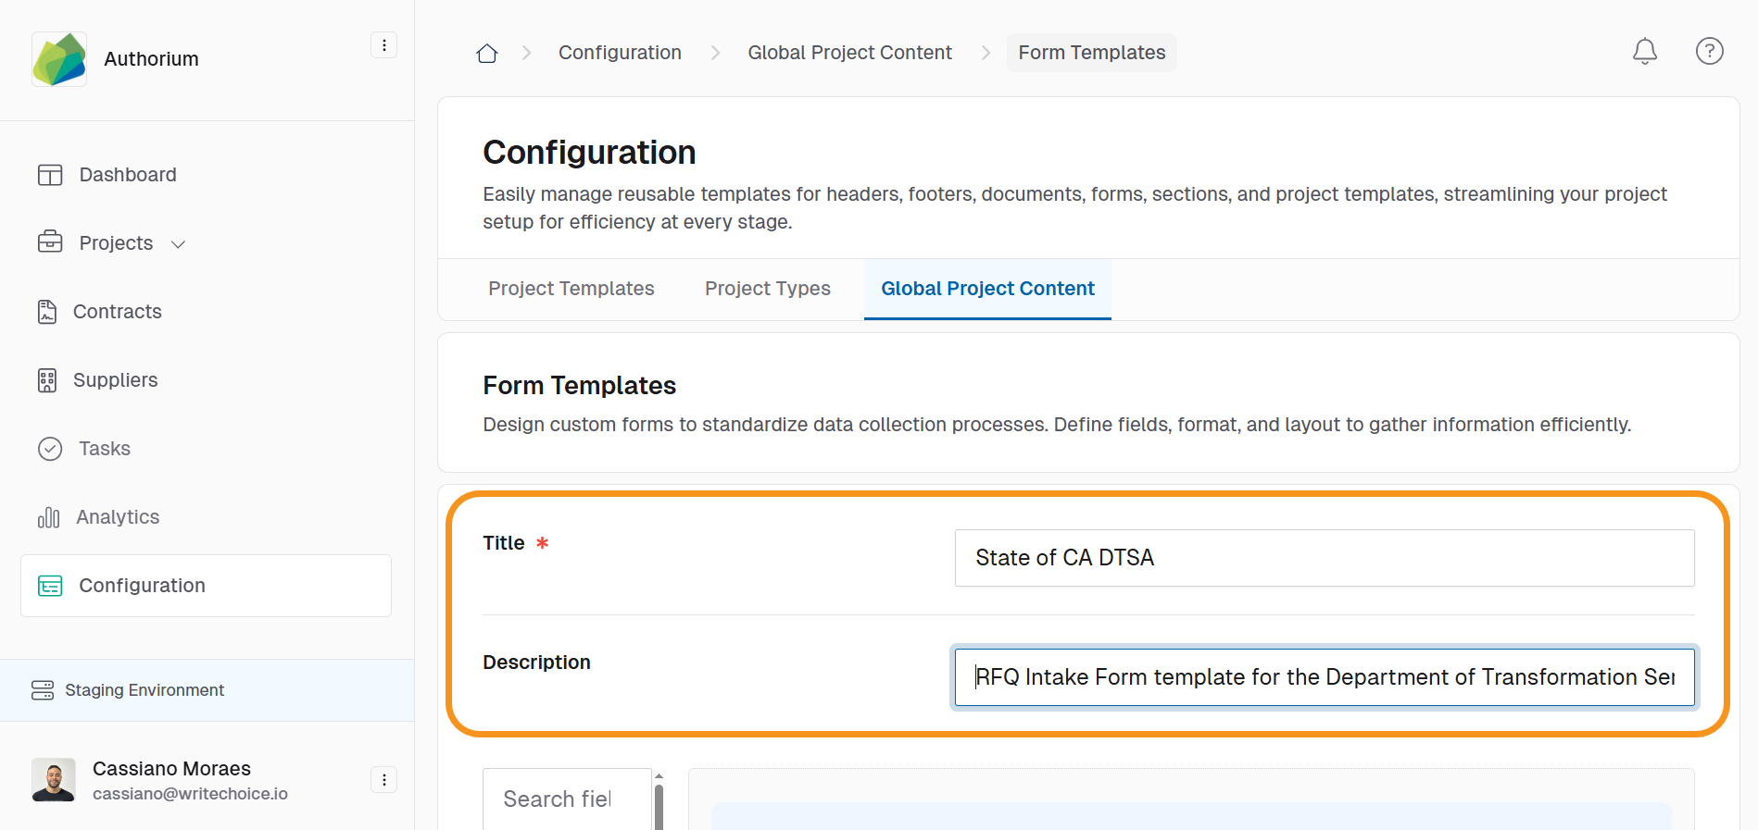The image size is (1758, 830).
Task: Expand the Projects submenu chevron
Action: pos(179,244)
